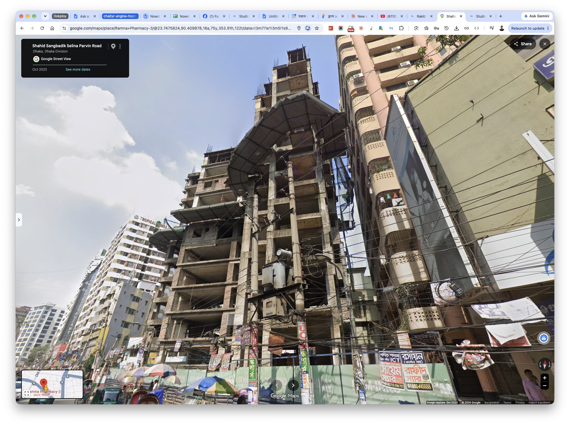Install app icon in address bar
Screen dimensions: 570x425
(x=308, y=28)
